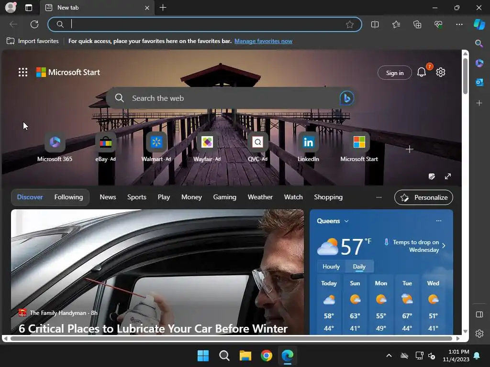The image size is (490, 367).
Task: Switch weather card to Daily
Action: click(x=359, y=267)
